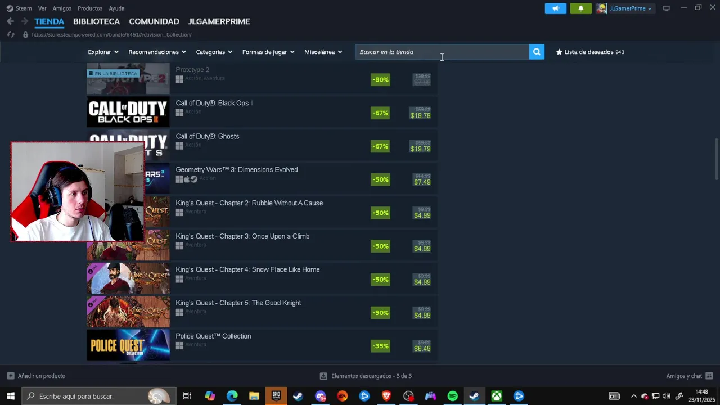Click Añadir un producto
720x405 pixels.
(x=42, y=376)
